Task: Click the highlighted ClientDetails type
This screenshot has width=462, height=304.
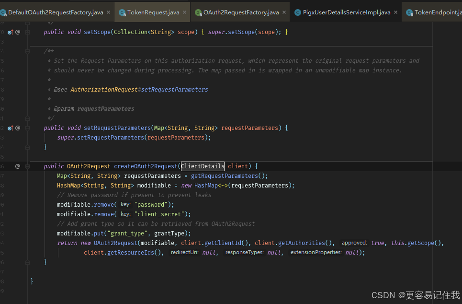Action: pyautogui.click(x=203, y=166)
